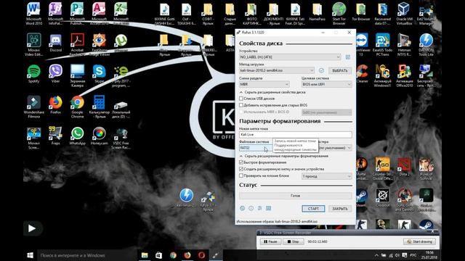Click the Готов status progress bar
This screenshot has height=261, width=465.
[296, 196]
